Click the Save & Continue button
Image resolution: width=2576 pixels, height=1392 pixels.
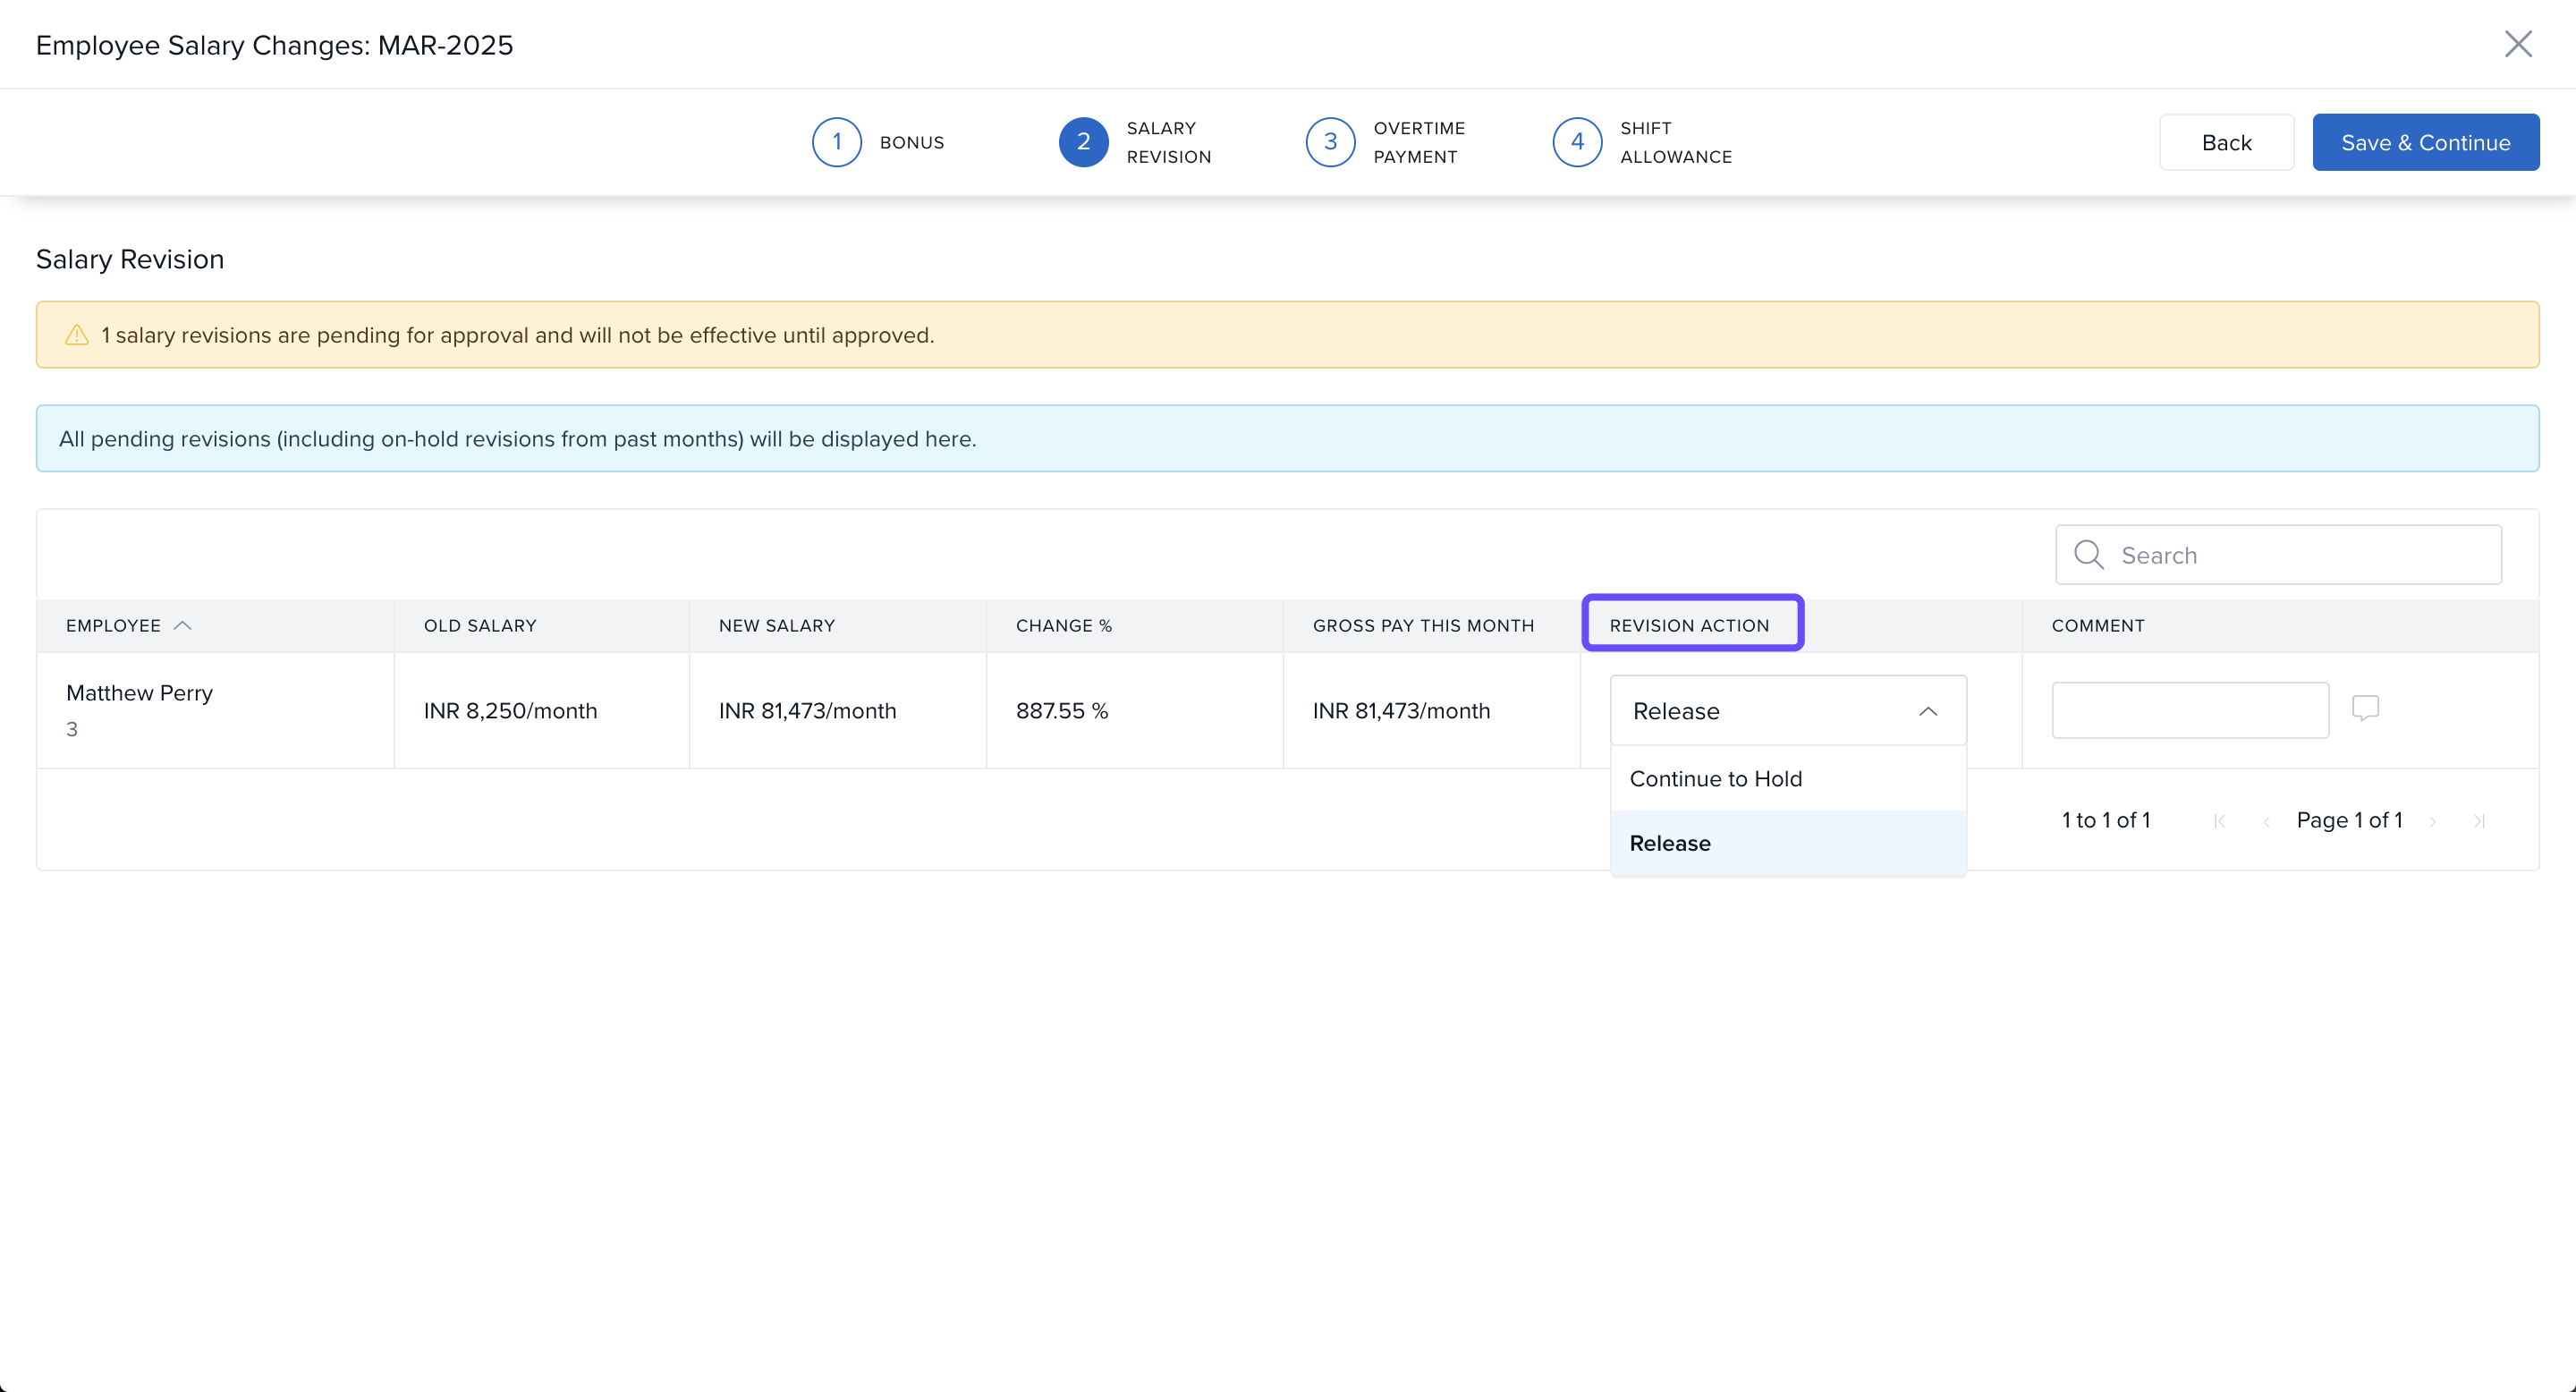[2425, 142]
